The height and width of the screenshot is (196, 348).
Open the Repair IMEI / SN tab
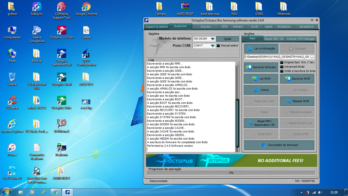coord(274,39)
